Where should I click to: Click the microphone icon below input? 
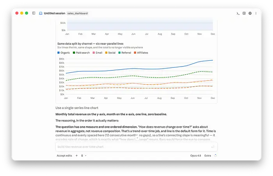[82, 156]
